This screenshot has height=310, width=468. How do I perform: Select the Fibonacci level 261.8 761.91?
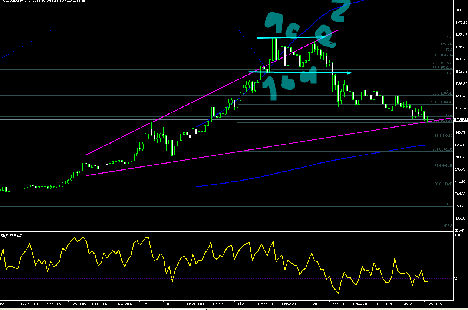443,149
